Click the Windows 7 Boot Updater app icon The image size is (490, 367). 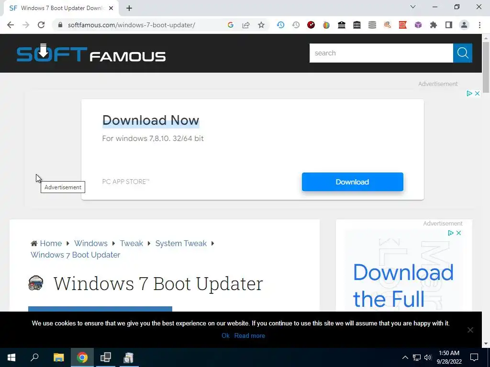click(35, 283)
